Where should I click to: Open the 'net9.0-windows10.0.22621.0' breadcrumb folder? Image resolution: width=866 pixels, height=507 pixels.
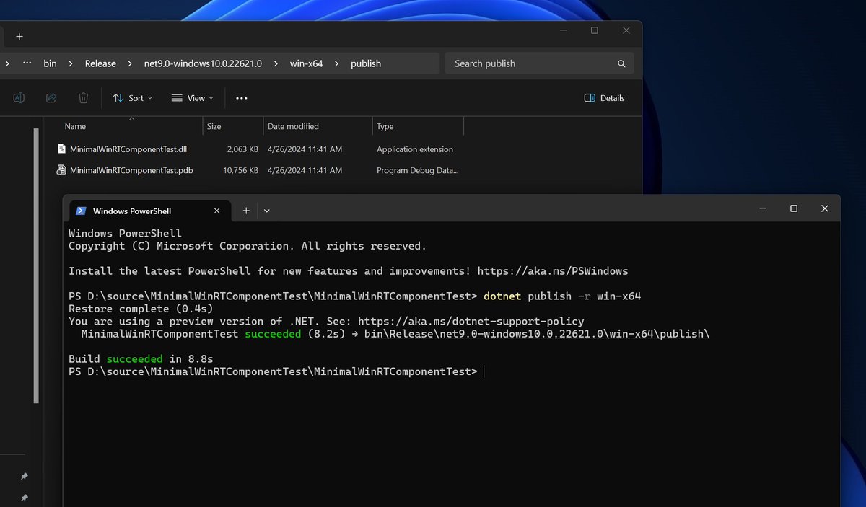point(203,63)
